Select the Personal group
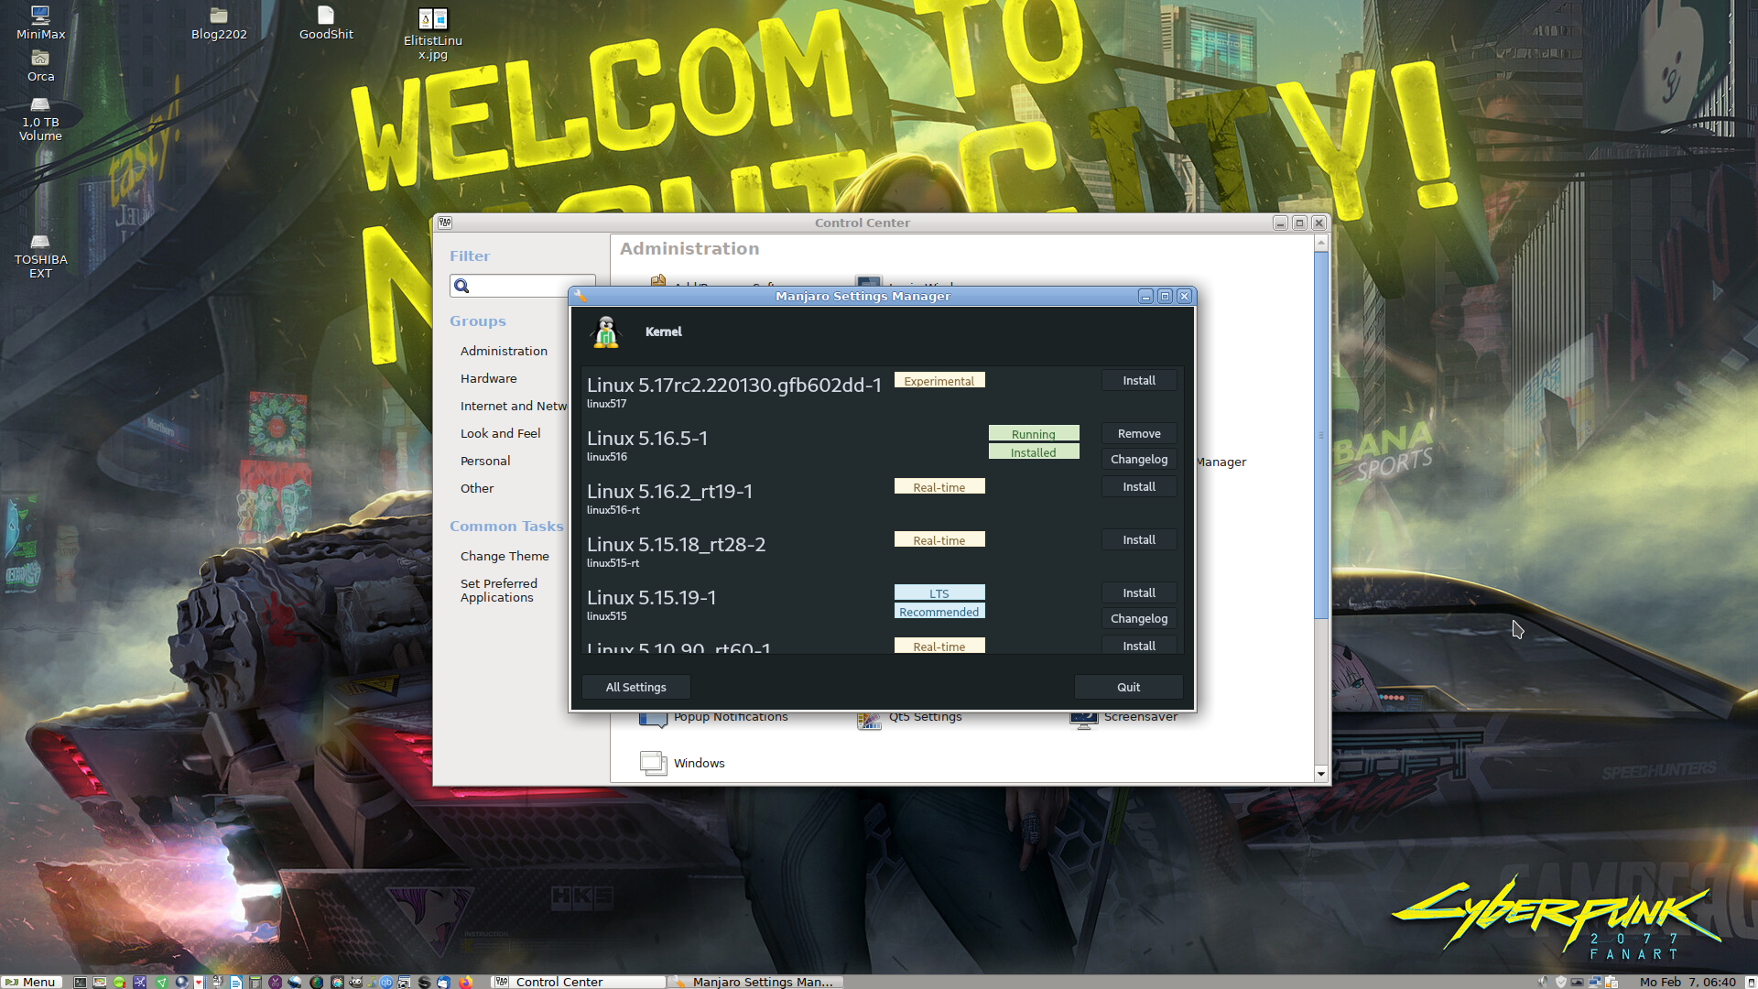The image size is (1758, 989). (x=485, y=461)
